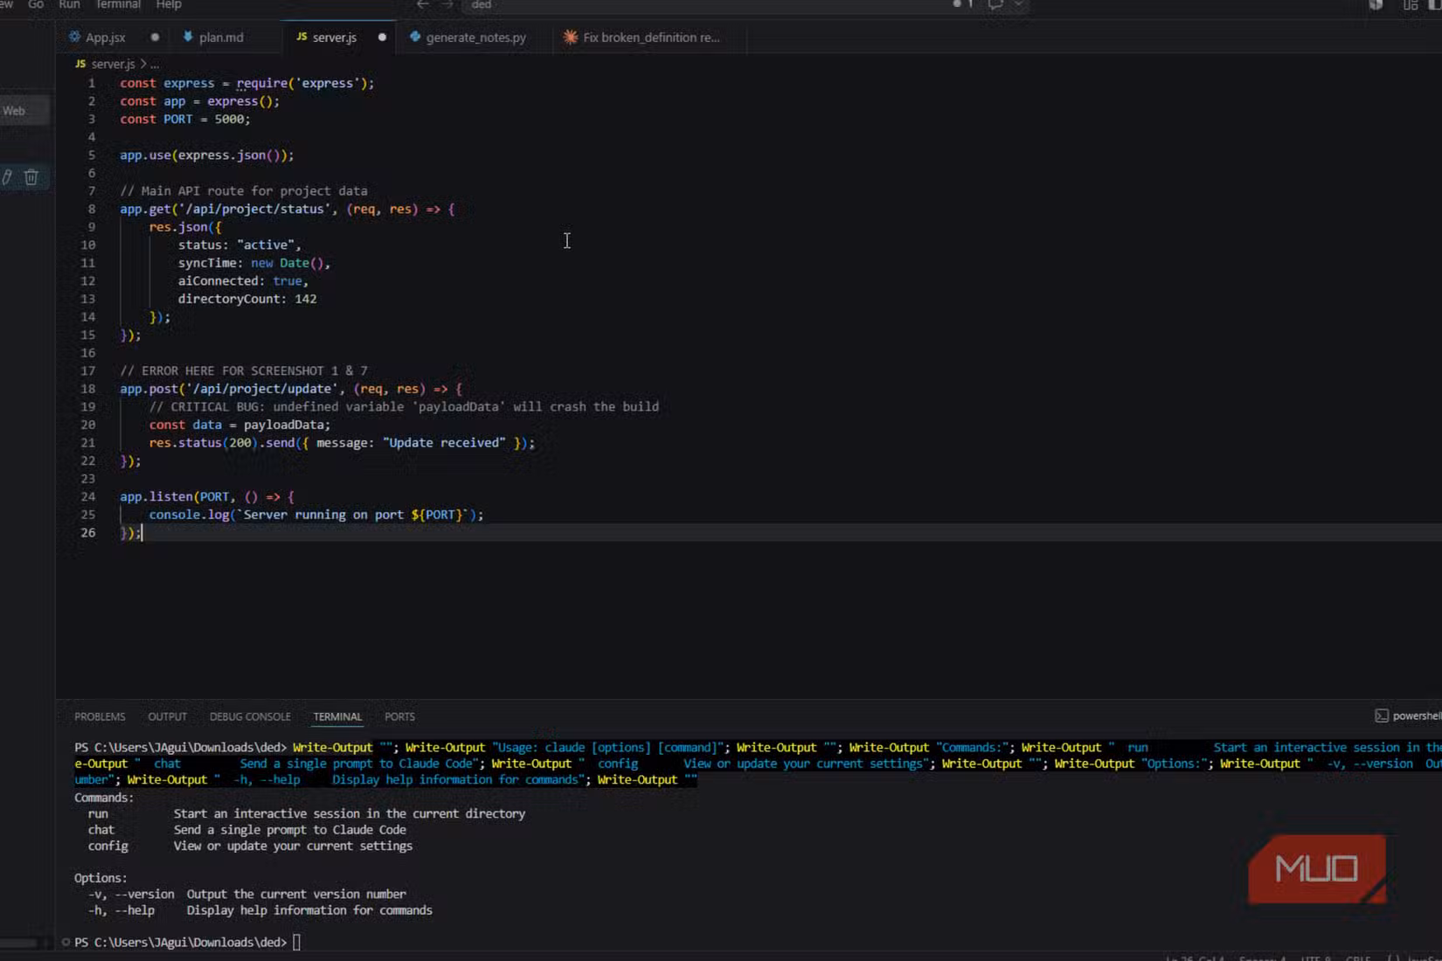The width and height of the screenshot is (1442, 961).
Task: Click unsaved dot on server.js tab
Action: point(382,38)
